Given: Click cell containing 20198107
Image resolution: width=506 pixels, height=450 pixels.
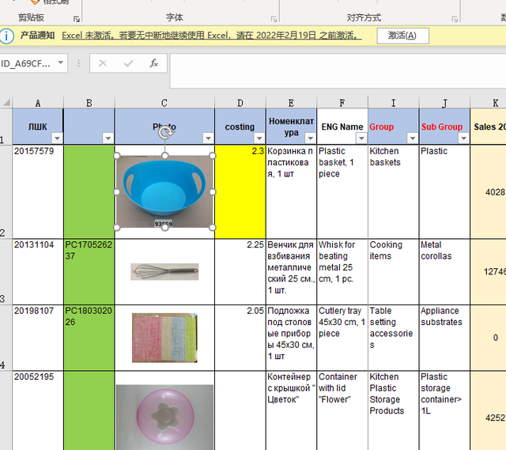Looking at the screenshot, I should 38,338.
